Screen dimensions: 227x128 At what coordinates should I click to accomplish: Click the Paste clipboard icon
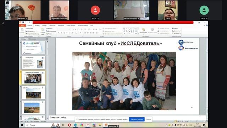22,30
